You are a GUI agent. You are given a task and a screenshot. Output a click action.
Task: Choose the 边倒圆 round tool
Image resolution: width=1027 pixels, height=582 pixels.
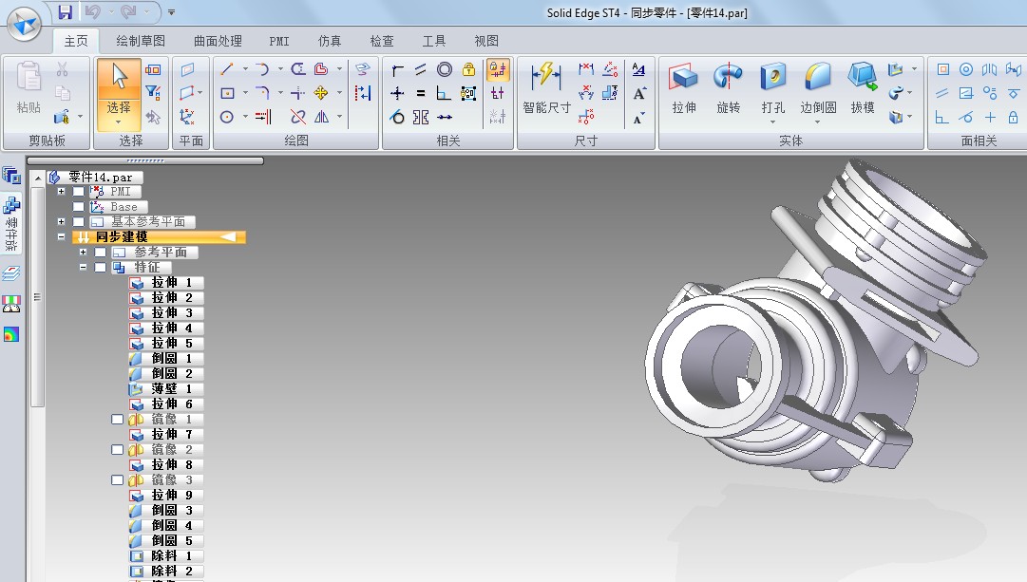[818, 87]
